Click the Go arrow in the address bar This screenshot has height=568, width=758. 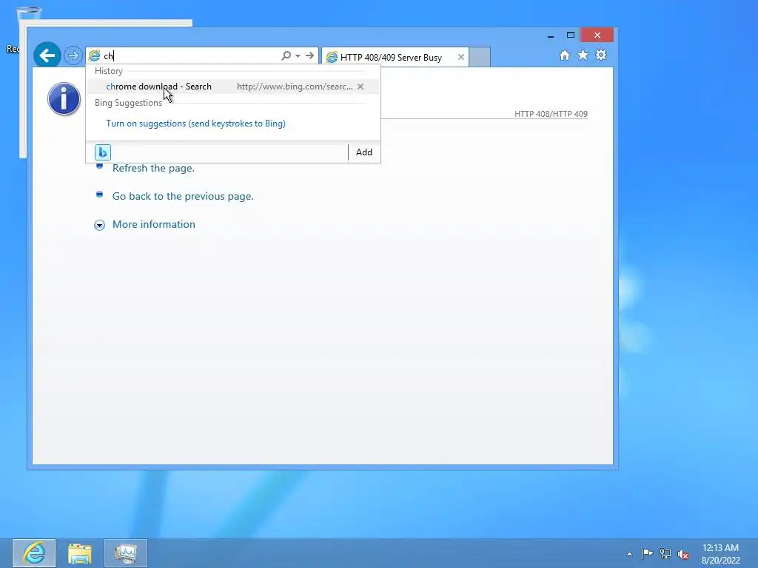(x=309, y=55)
